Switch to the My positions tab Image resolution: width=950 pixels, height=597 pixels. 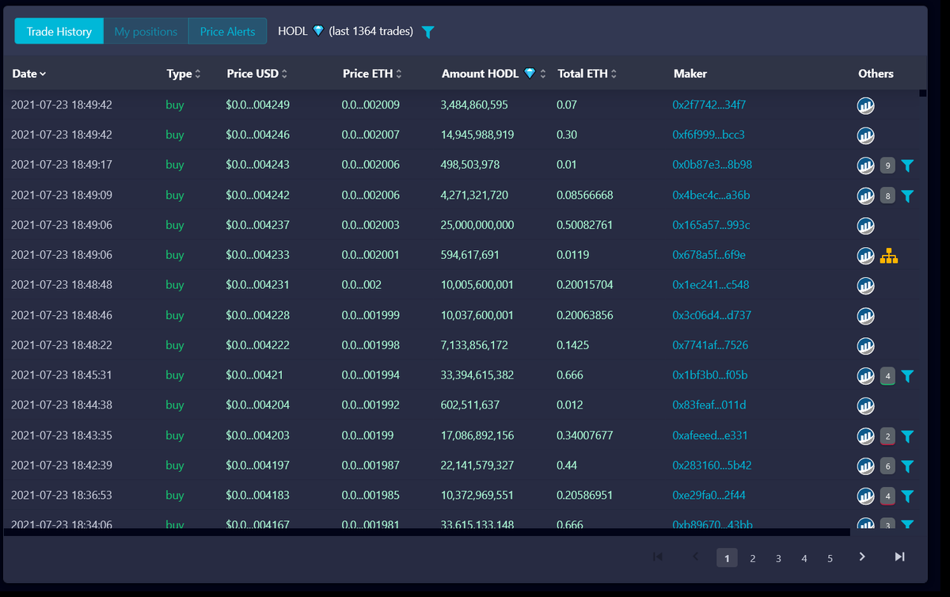point(146,32)
